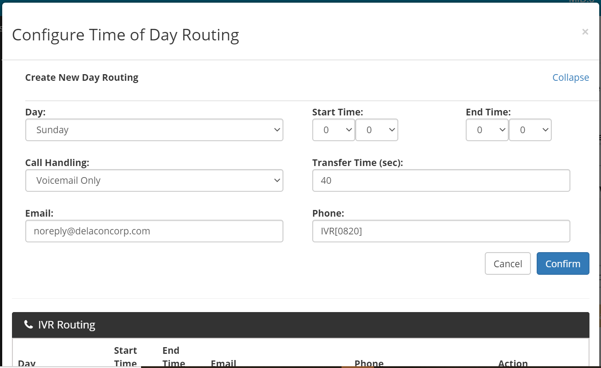
Task: Click the phone icon beside IVR Routing
Action: click(x=28, y=325)
